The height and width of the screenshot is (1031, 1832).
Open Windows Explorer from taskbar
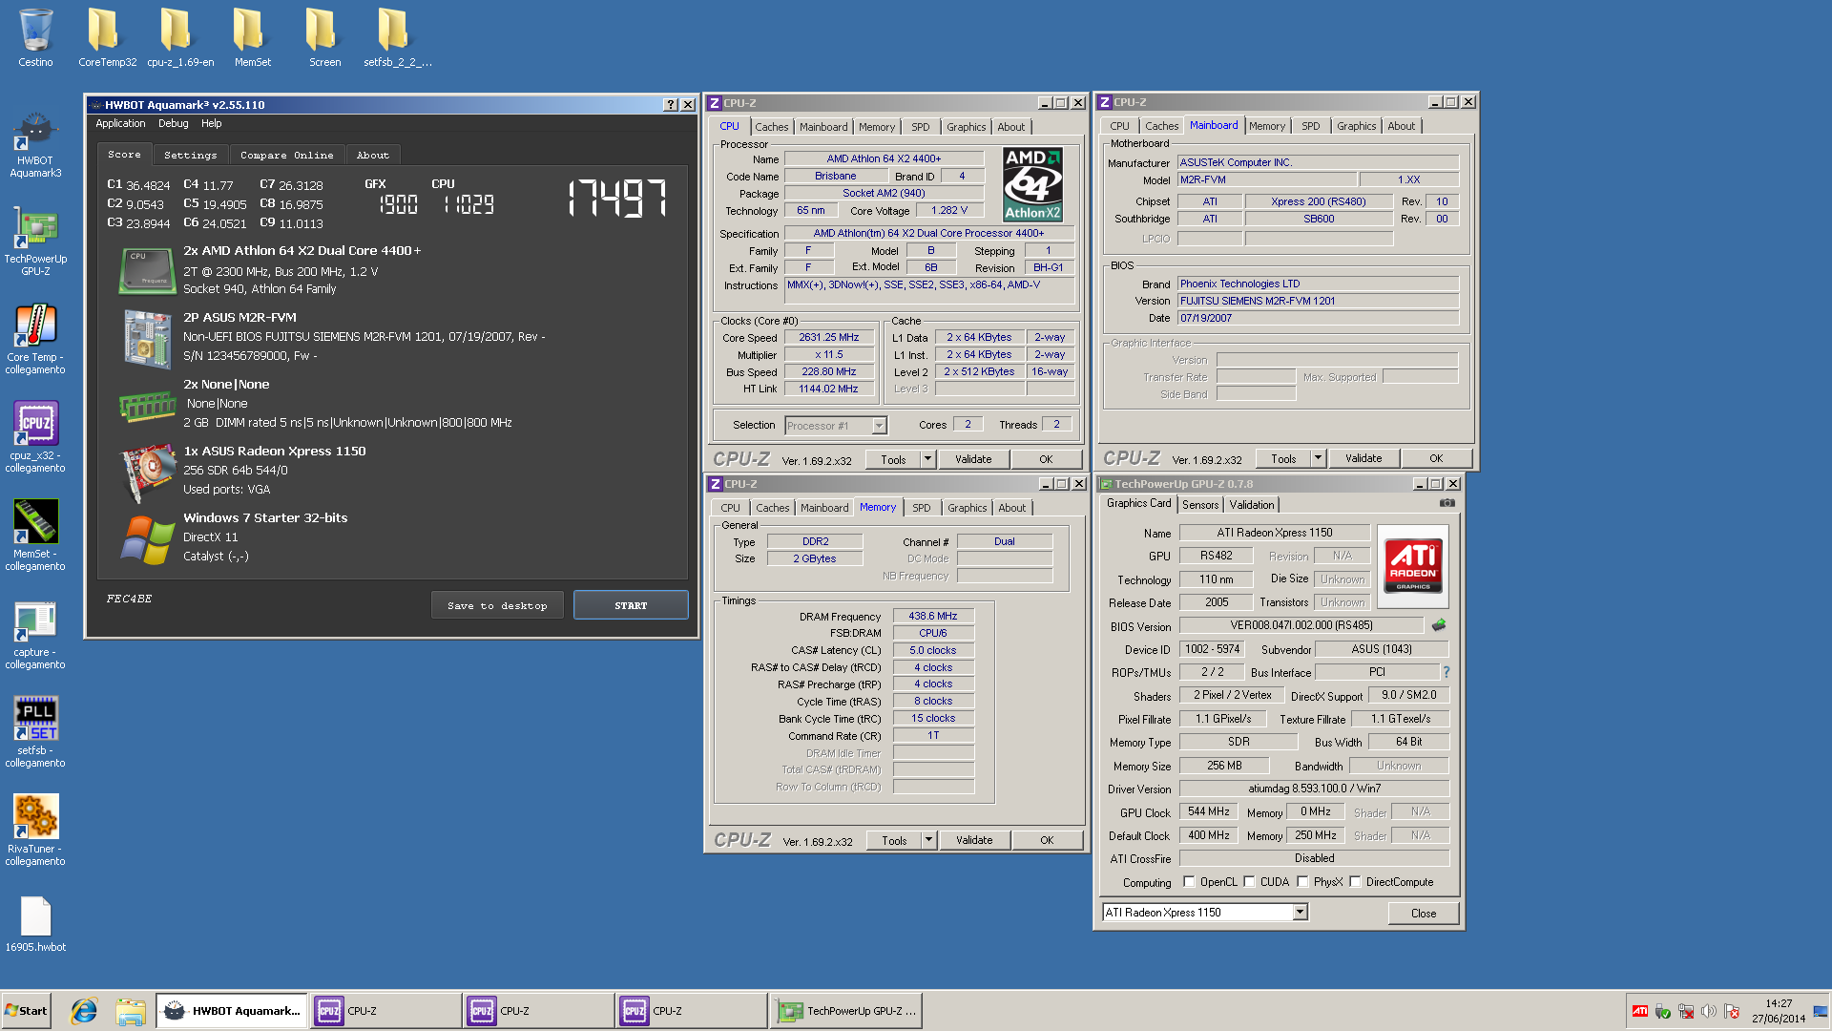pos(130,1011)
